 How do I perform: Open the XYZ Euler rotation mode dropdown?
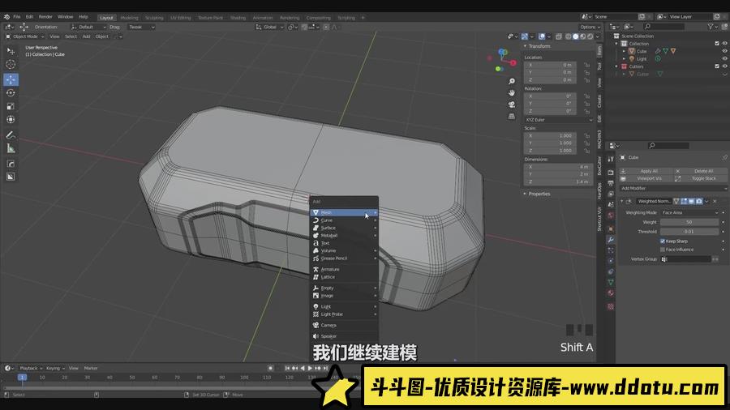[x=559, y=120]
